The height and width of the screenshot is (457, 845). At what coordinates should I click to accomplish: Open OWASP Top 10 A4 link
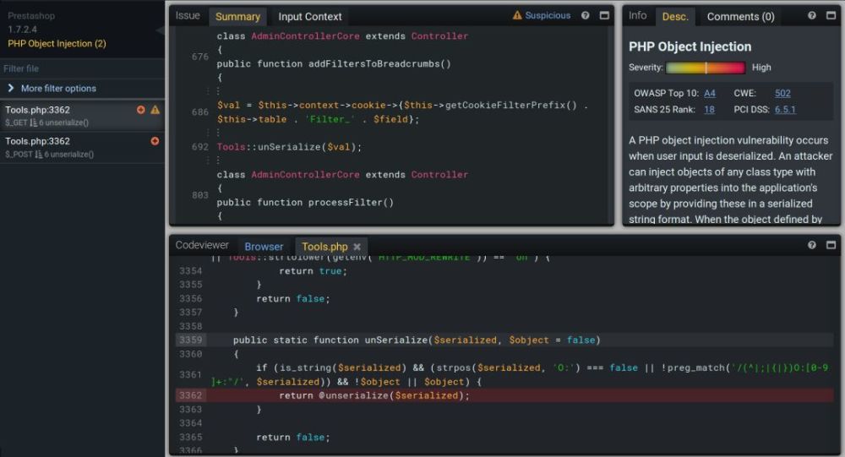click(x=710, y=93)
